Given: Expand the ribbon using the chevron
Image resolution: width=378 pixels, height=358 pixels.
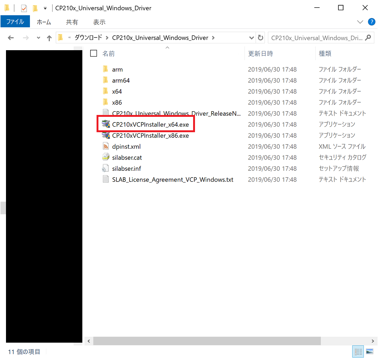Looking at the screenshot, I should coord(361,22).
